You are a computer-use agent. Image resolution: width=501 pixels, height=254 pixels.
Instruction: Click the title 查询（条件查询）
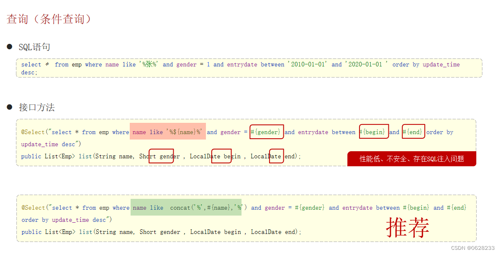(x=49, y=19)
